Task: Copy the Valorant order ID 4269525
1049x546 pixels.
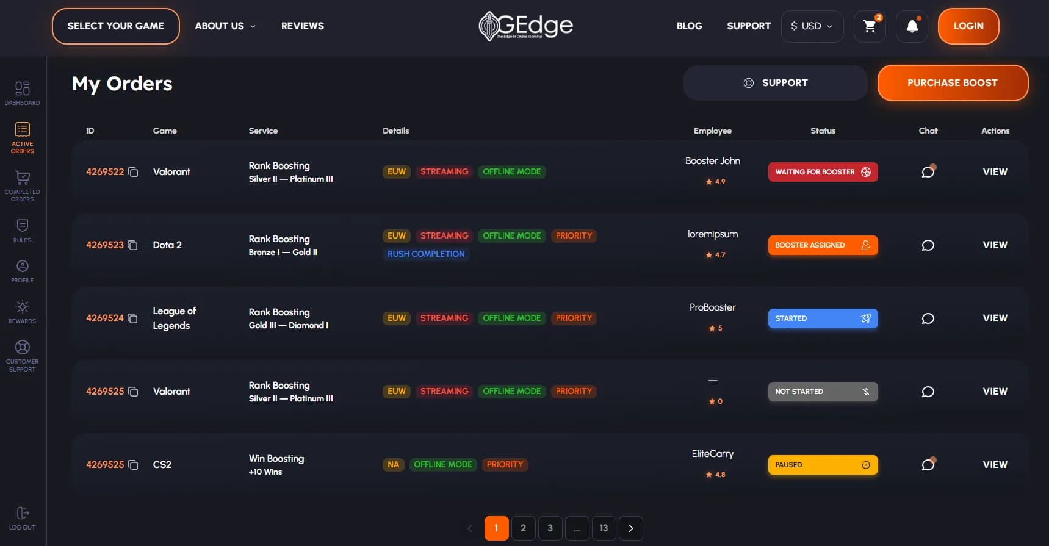Action: (133, 392)
